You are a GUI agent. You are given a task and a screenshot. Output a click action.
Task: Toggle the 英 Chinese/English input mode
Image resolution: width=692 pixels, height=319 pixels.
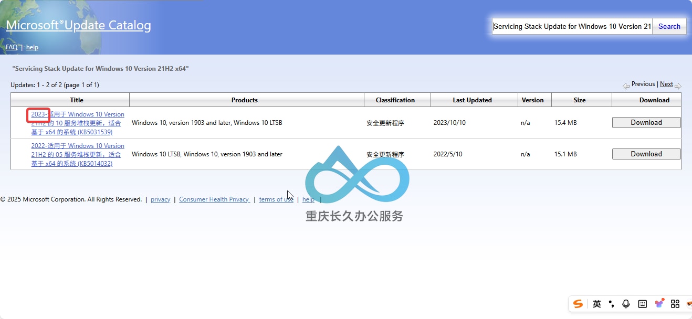point(597,304)
